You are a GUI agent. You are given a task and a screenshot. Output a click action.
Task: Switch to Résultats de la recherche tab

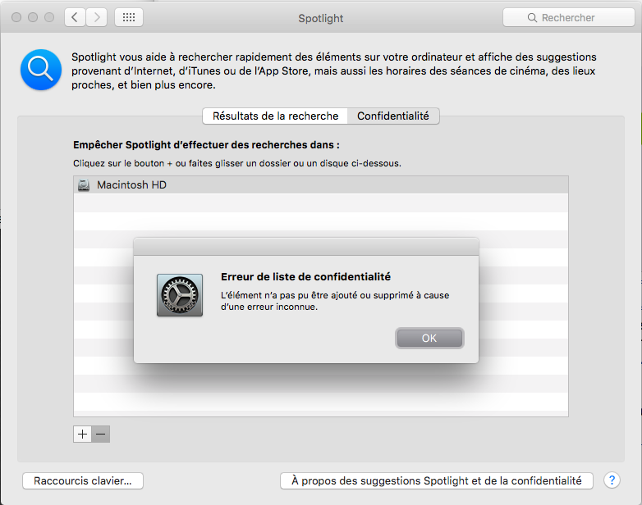[x=275, y=116]
